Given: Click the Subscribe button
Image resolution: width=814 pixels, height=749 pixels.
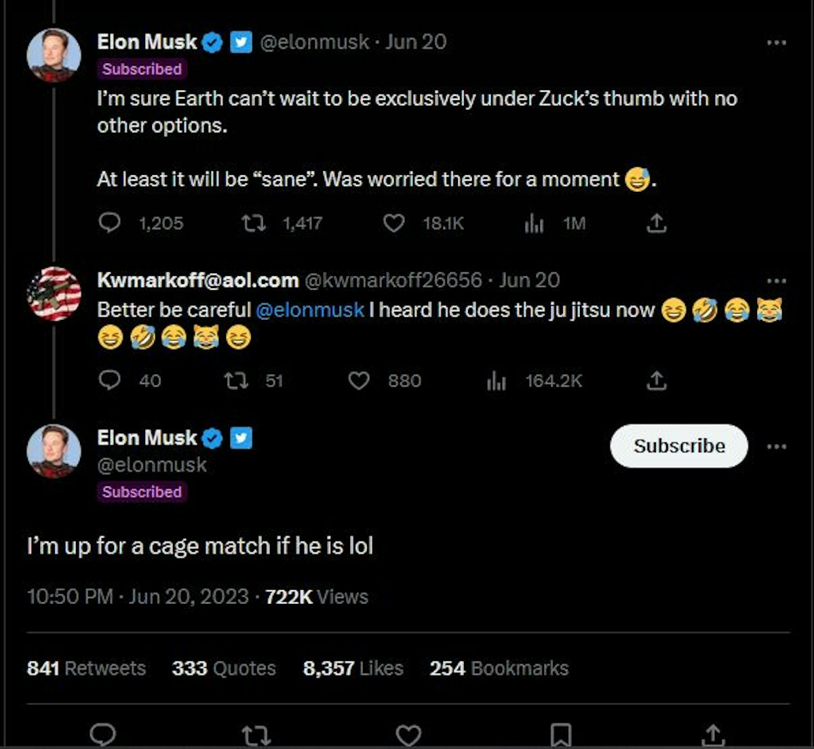Looking at the screenshot, I should (x=679, y=446).
